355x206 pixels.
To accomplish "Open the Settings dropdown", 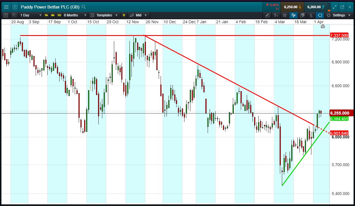I will point(339,15).
